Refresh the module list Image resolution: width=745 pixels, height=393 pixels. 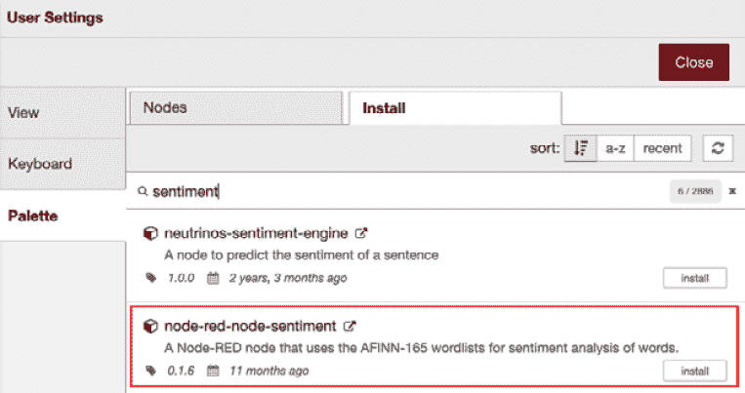tap(718, 148)
